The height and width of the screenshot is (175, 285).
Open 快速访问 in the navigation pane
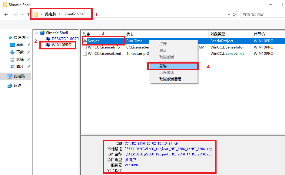(21, 37)
